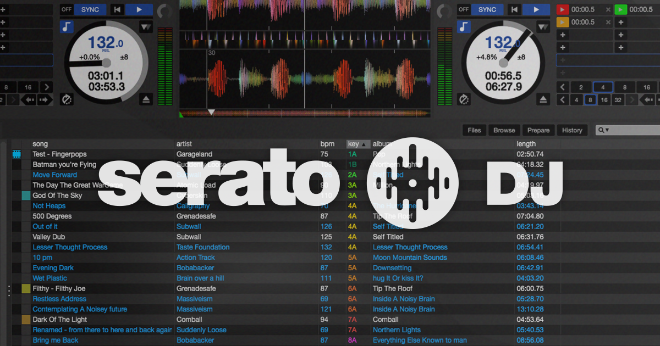660x346 pixels.
Task: Click the blue icon beside Test - Fingerpops
Action: 16,154
